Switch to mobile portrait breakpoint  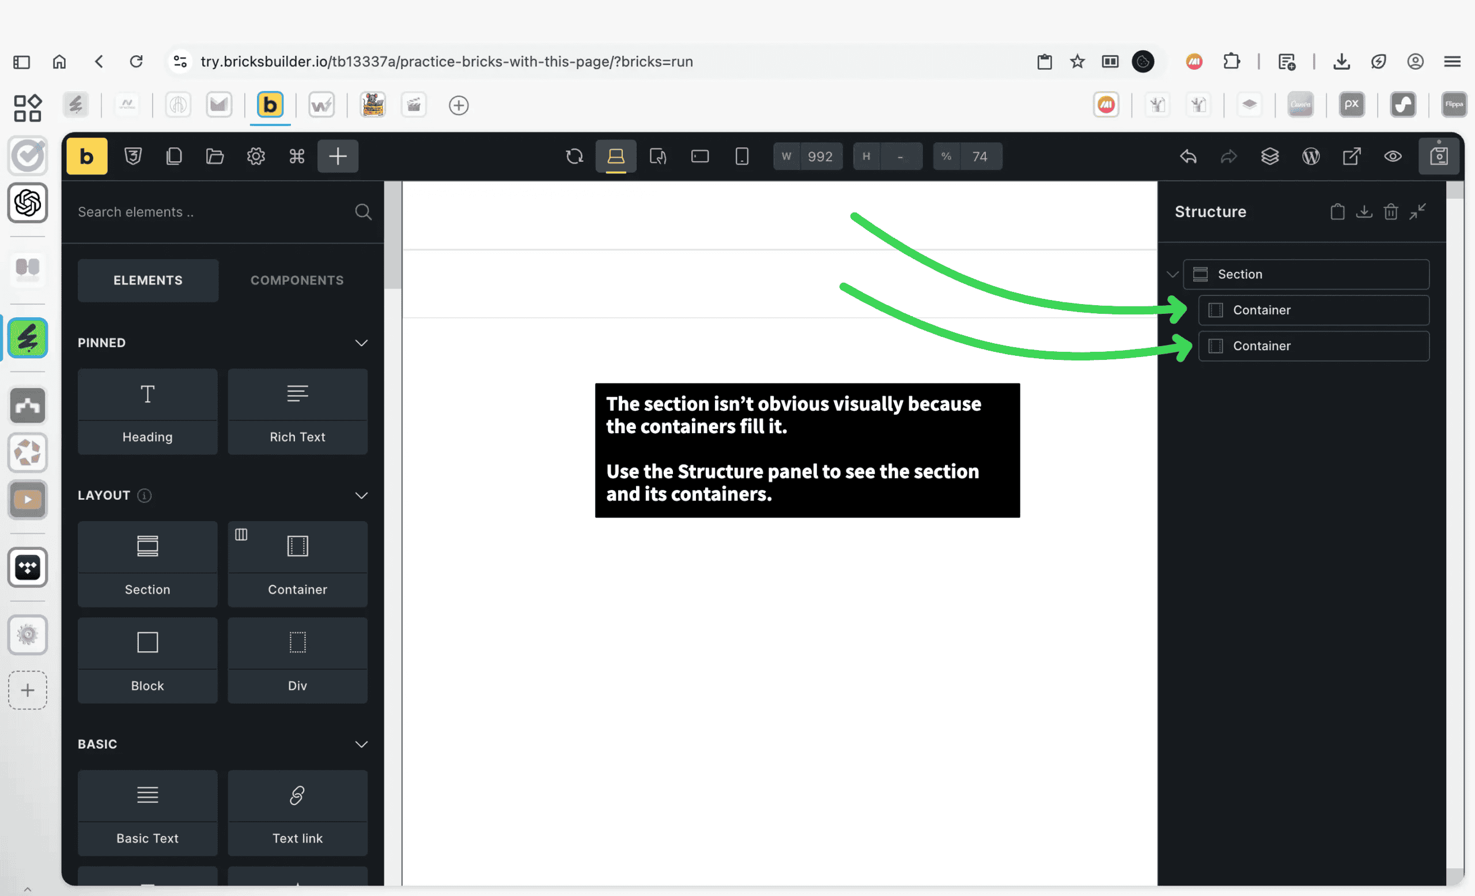click(742, 157)
